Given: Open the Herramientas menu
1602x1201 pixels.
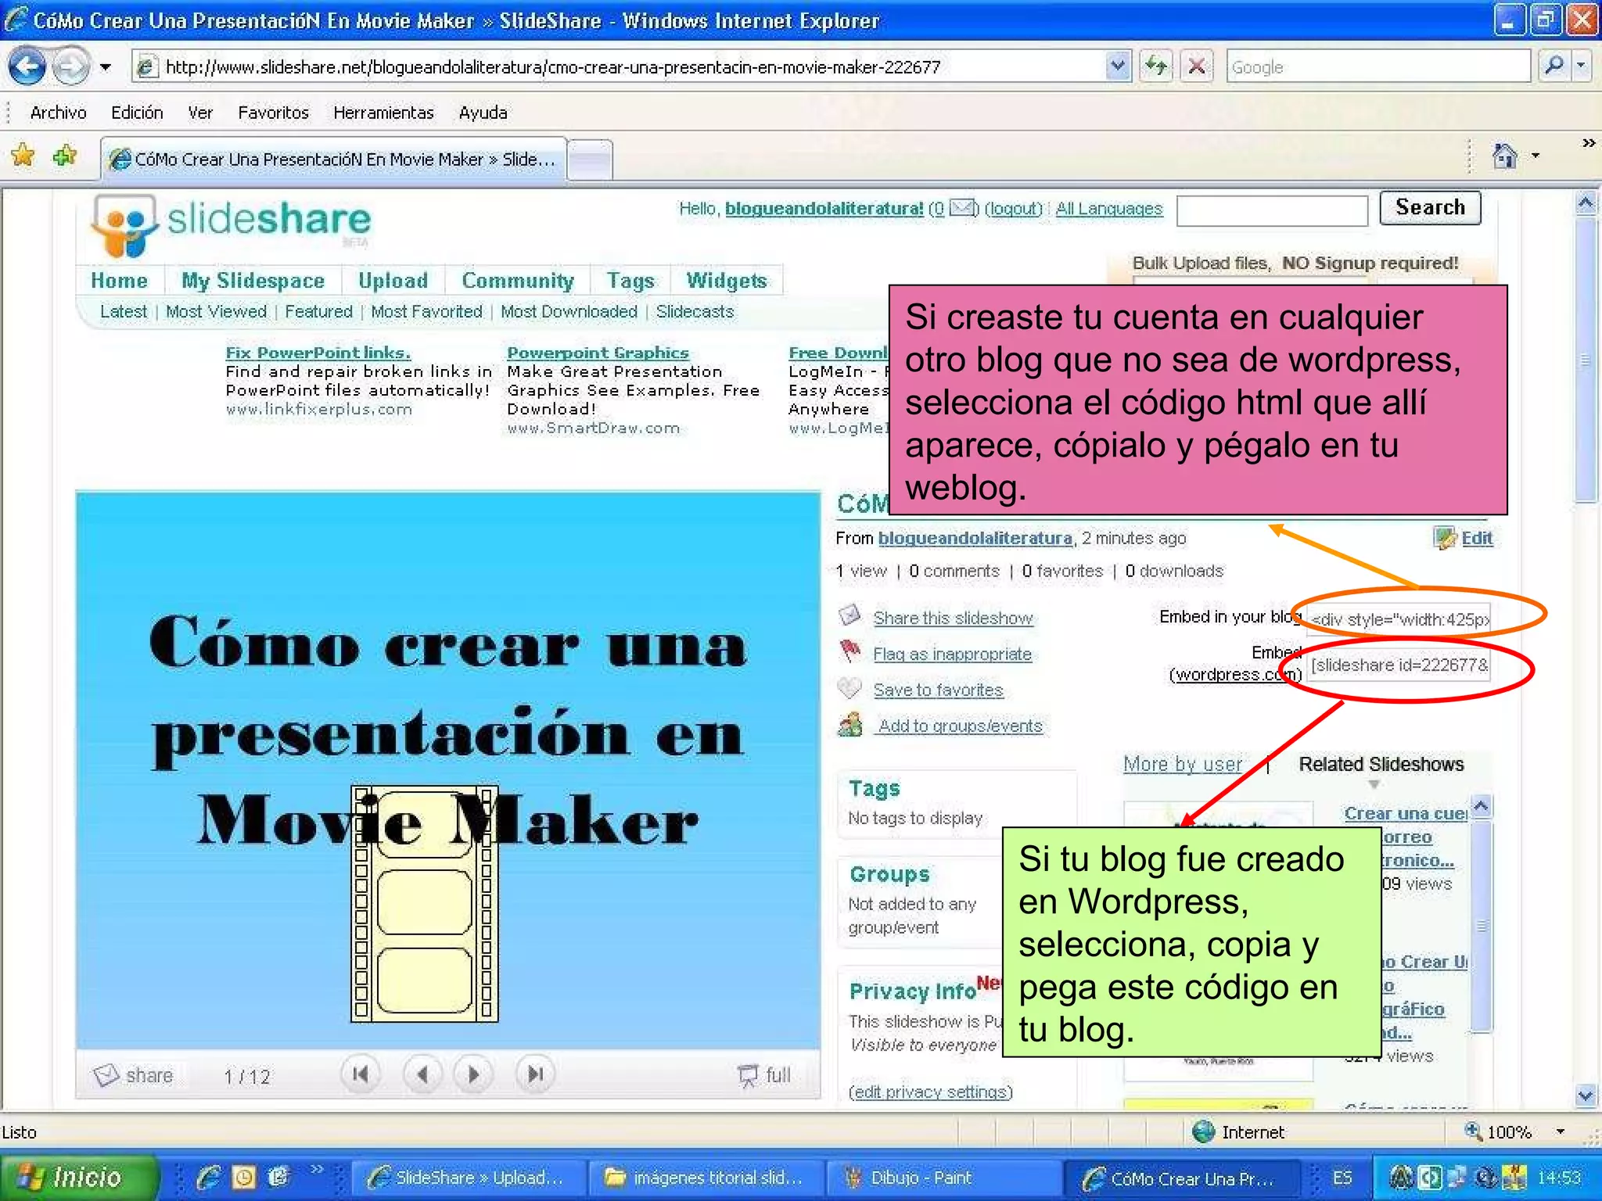Looking at the screenshot, I should click(x=383, y=113).
